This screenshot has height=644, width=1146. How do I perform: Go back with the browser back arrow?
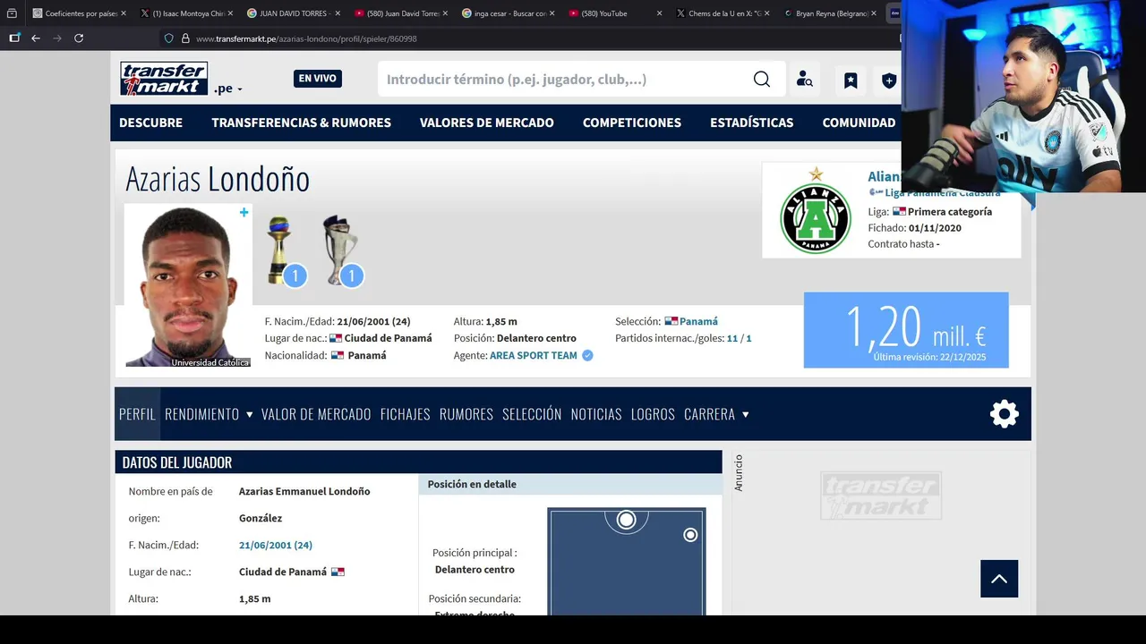[36, 38]
